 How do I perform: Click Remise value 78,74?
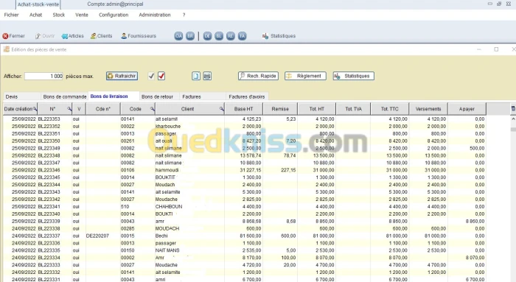click(290, 155)
